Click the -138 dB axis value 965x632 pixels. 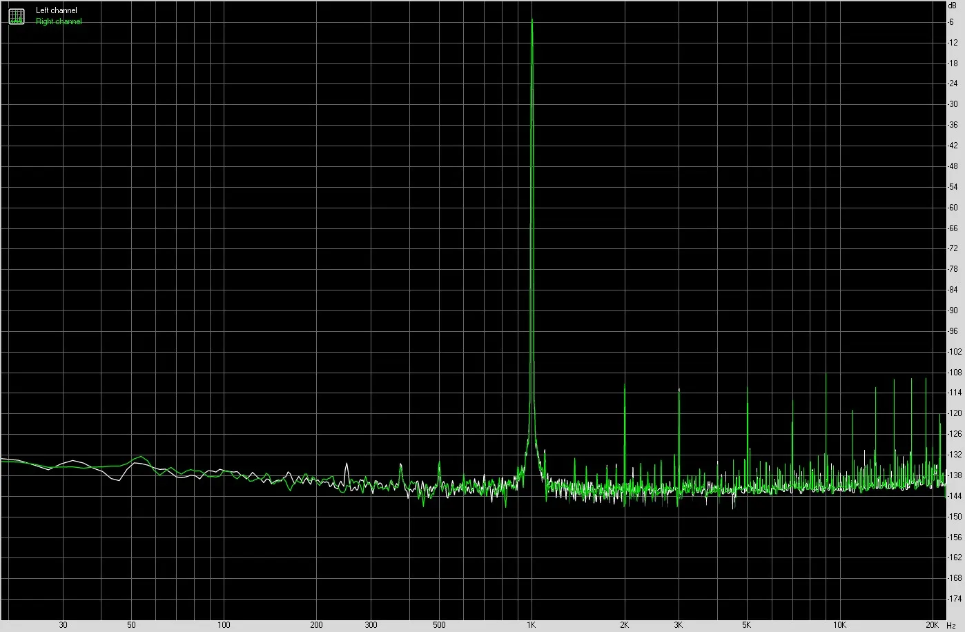point(955,475)
